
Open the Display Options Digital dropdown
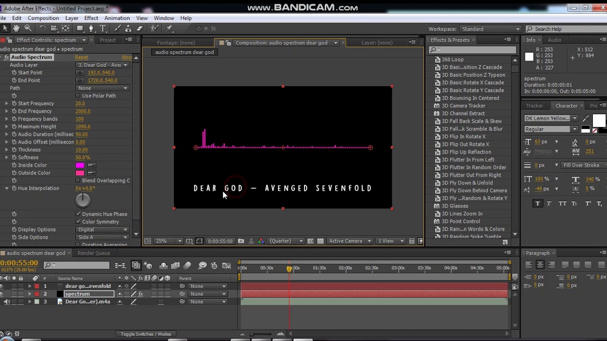coord(102,230)
